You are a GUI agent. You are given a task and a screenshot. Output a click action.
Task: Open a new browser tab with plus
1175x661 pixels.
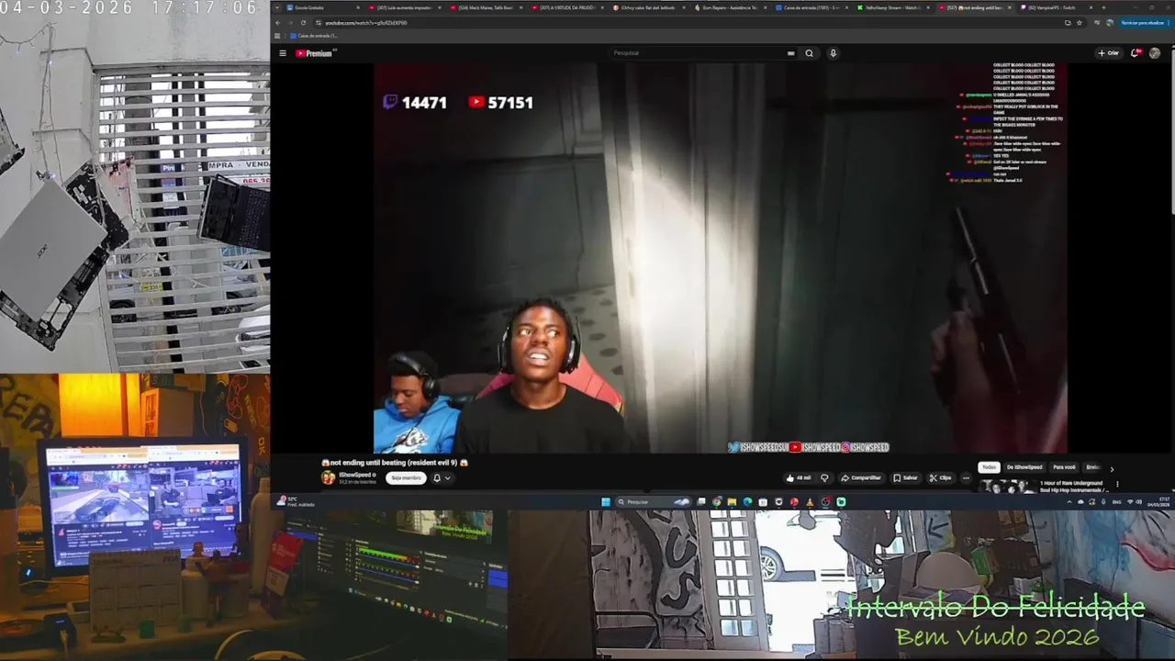(x=1103, y=7)
